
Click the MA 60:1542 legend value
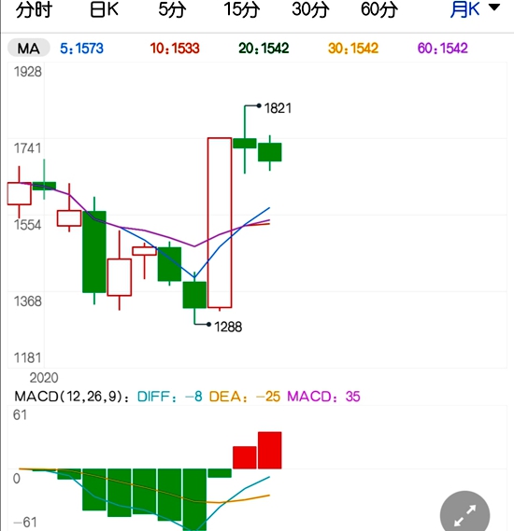pos(442,49)
